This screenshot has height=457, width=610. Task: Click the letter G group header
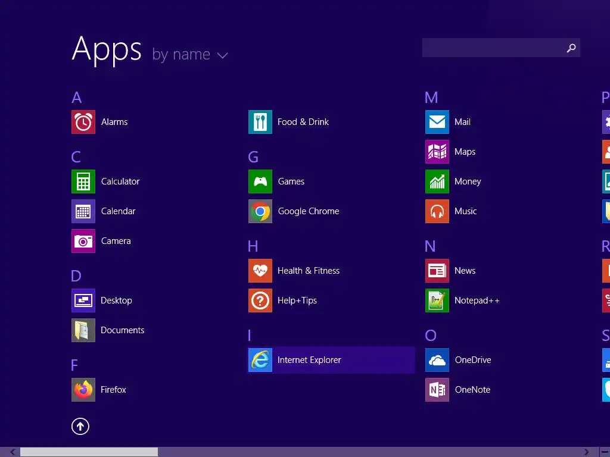253,157
